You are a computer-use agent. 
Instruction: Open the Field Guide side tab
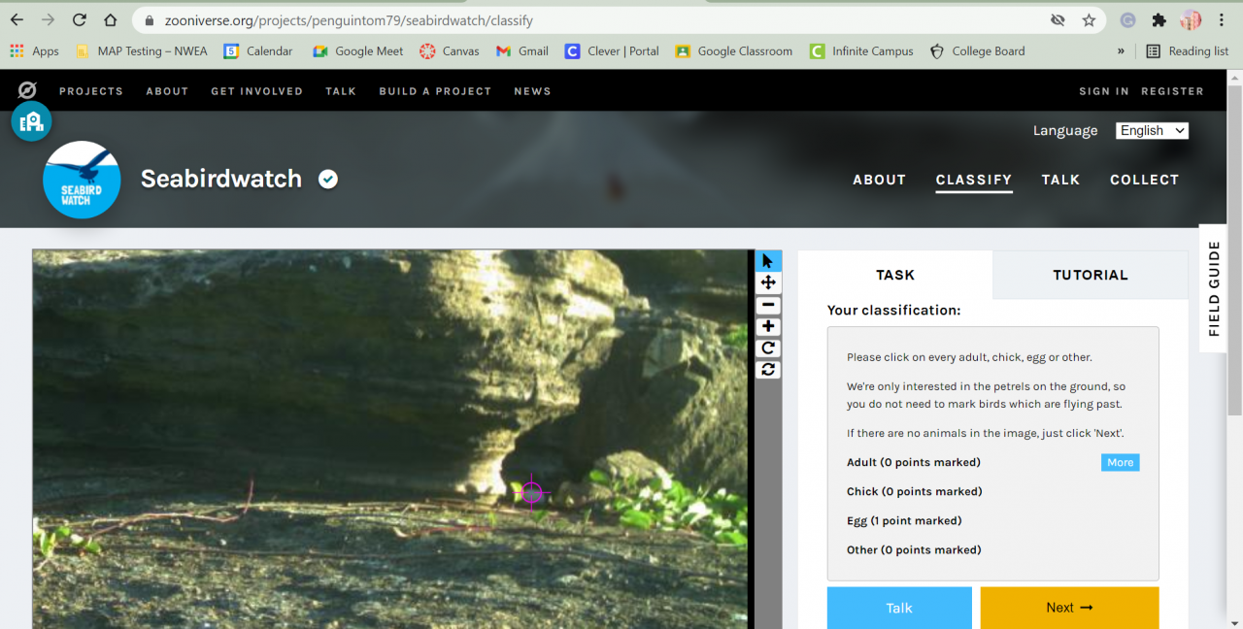[x=1214, y=288]
